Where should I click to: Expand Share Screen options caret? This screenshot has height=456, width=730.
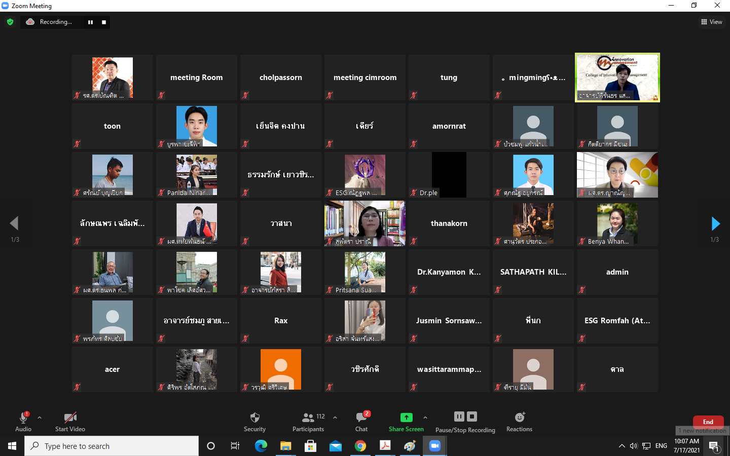click(x=425, y=417)
